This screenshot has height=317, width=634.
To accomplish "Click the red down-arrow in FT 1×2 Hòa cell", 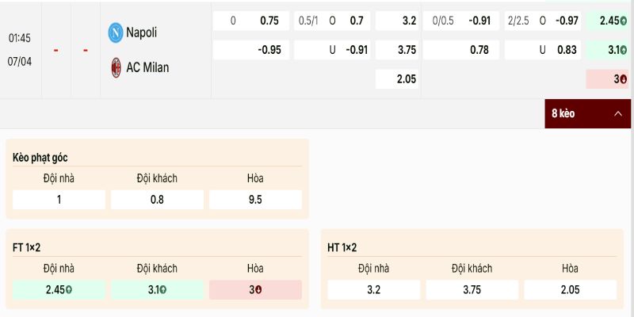I will click(x=259, y=290).
